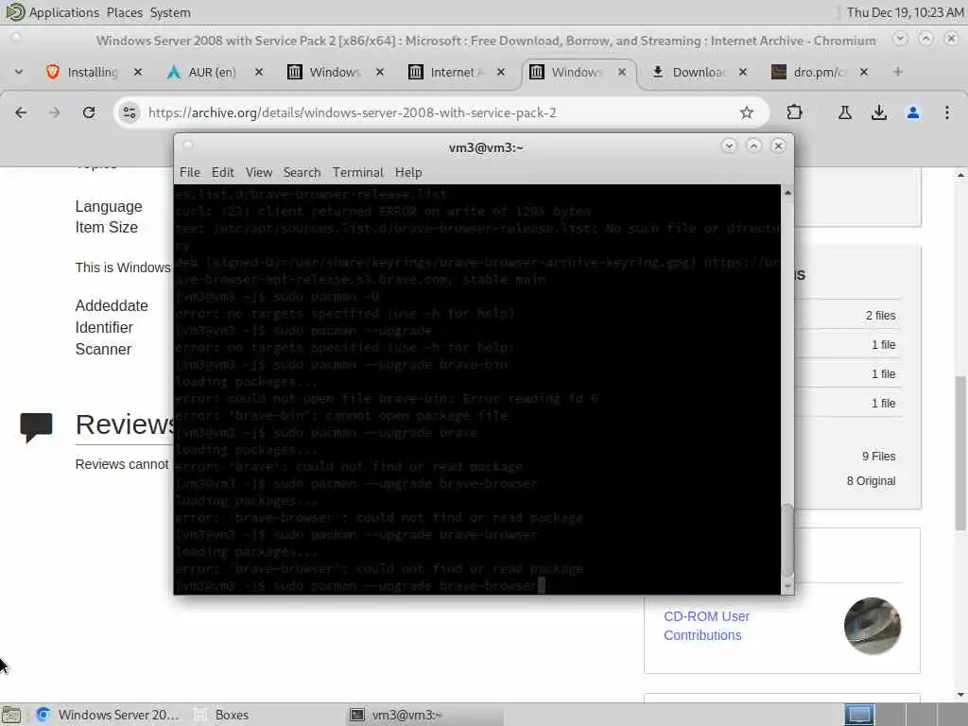
Task: Open Chrome Labs flask icon
Action: [844, 112]
